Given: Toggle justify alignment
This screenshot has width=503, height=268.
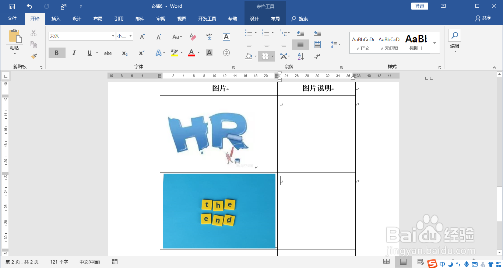Looking at the screenshot, I should click(300, 45).
